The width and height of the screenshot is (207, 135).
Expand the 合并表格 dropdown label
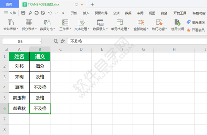click(11, 29)
